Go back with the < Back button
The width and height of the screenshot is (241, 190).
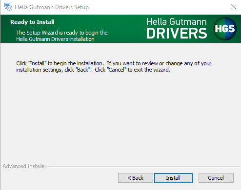pos(136,178)
